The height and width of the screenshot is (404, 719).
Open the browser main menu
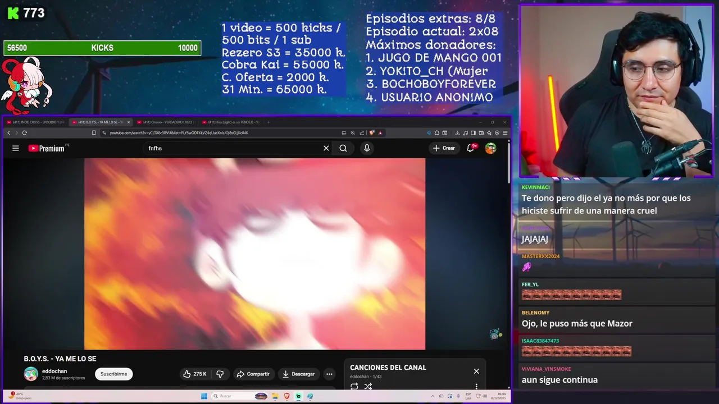[x=505, y=133]
